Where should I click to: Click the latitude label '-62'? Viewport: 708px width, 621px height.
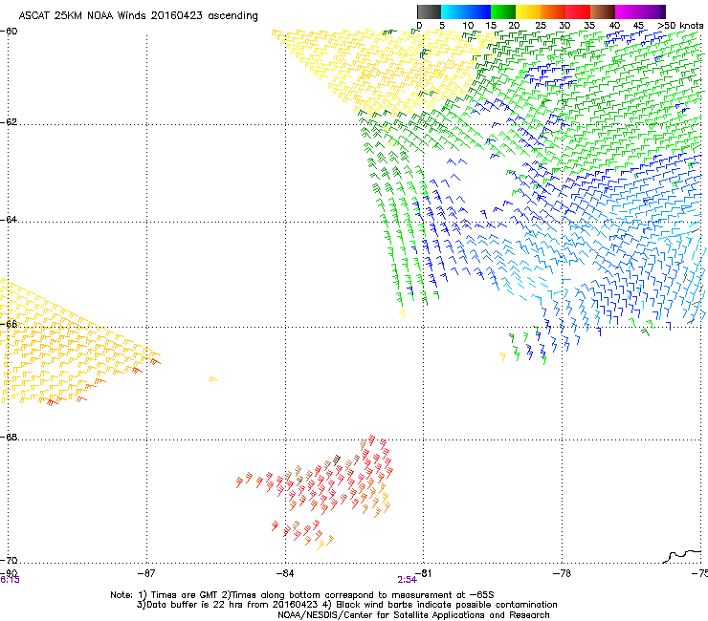click(x=9, y=122)
